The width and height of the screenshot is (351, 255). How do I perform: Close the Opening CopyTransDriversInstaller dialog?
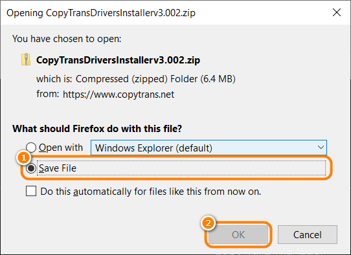[x=337, y=12]
